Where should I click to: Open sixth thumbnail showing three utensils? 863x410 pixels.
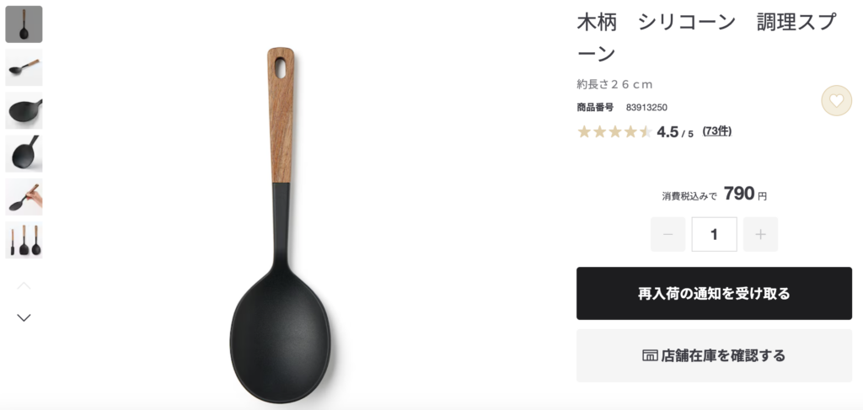pyautogui.click(x=24, y=240)
